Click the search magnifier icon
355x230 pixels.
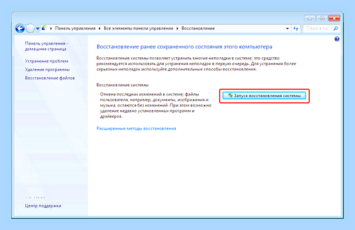point(336,28)
